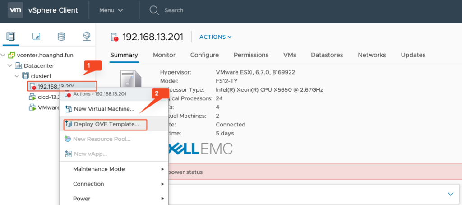Click the logical processors value 24

pos(219,98)
